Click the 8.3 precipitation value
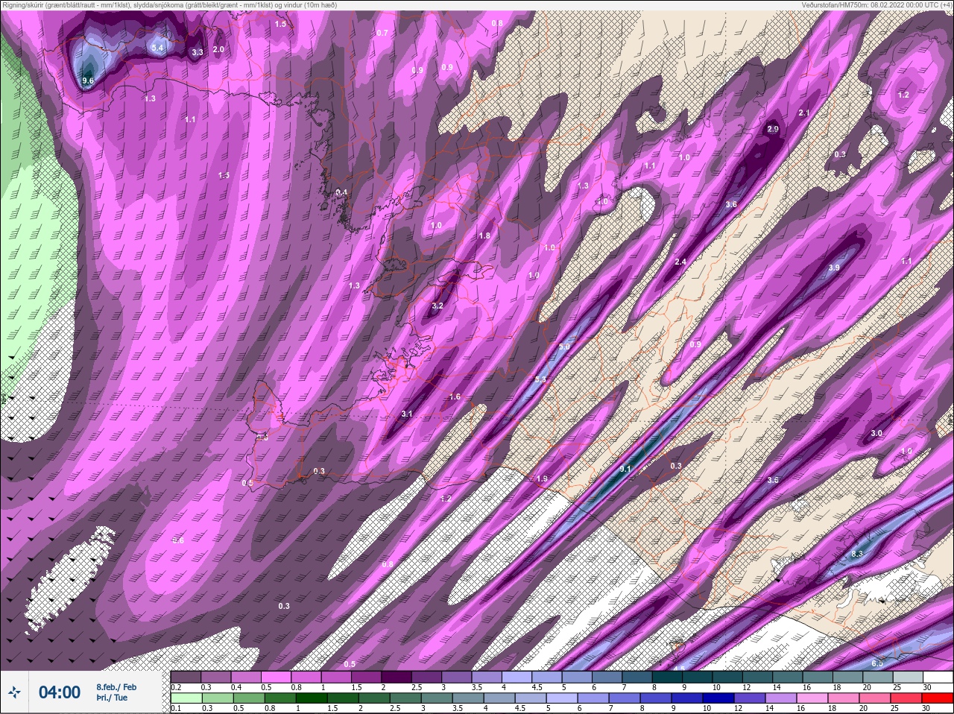This screenshot has width=954, height=714. coord(857,554)
